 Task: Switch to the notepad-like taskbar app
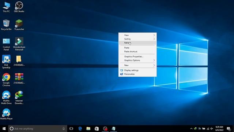point(113,129)
